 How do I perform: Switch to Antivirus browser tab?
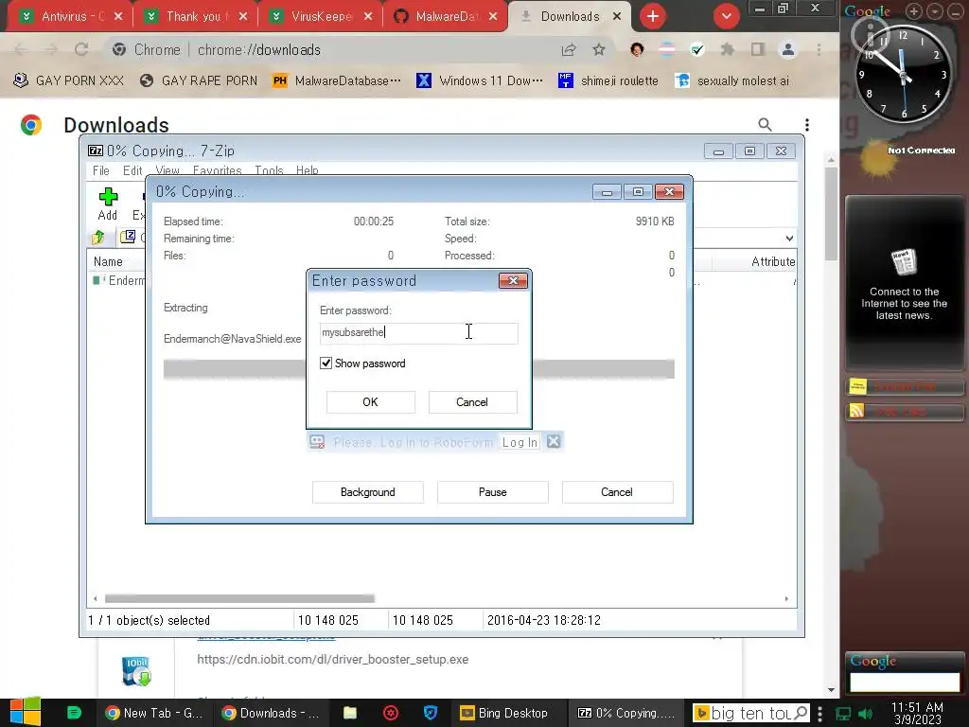(69, 16)
